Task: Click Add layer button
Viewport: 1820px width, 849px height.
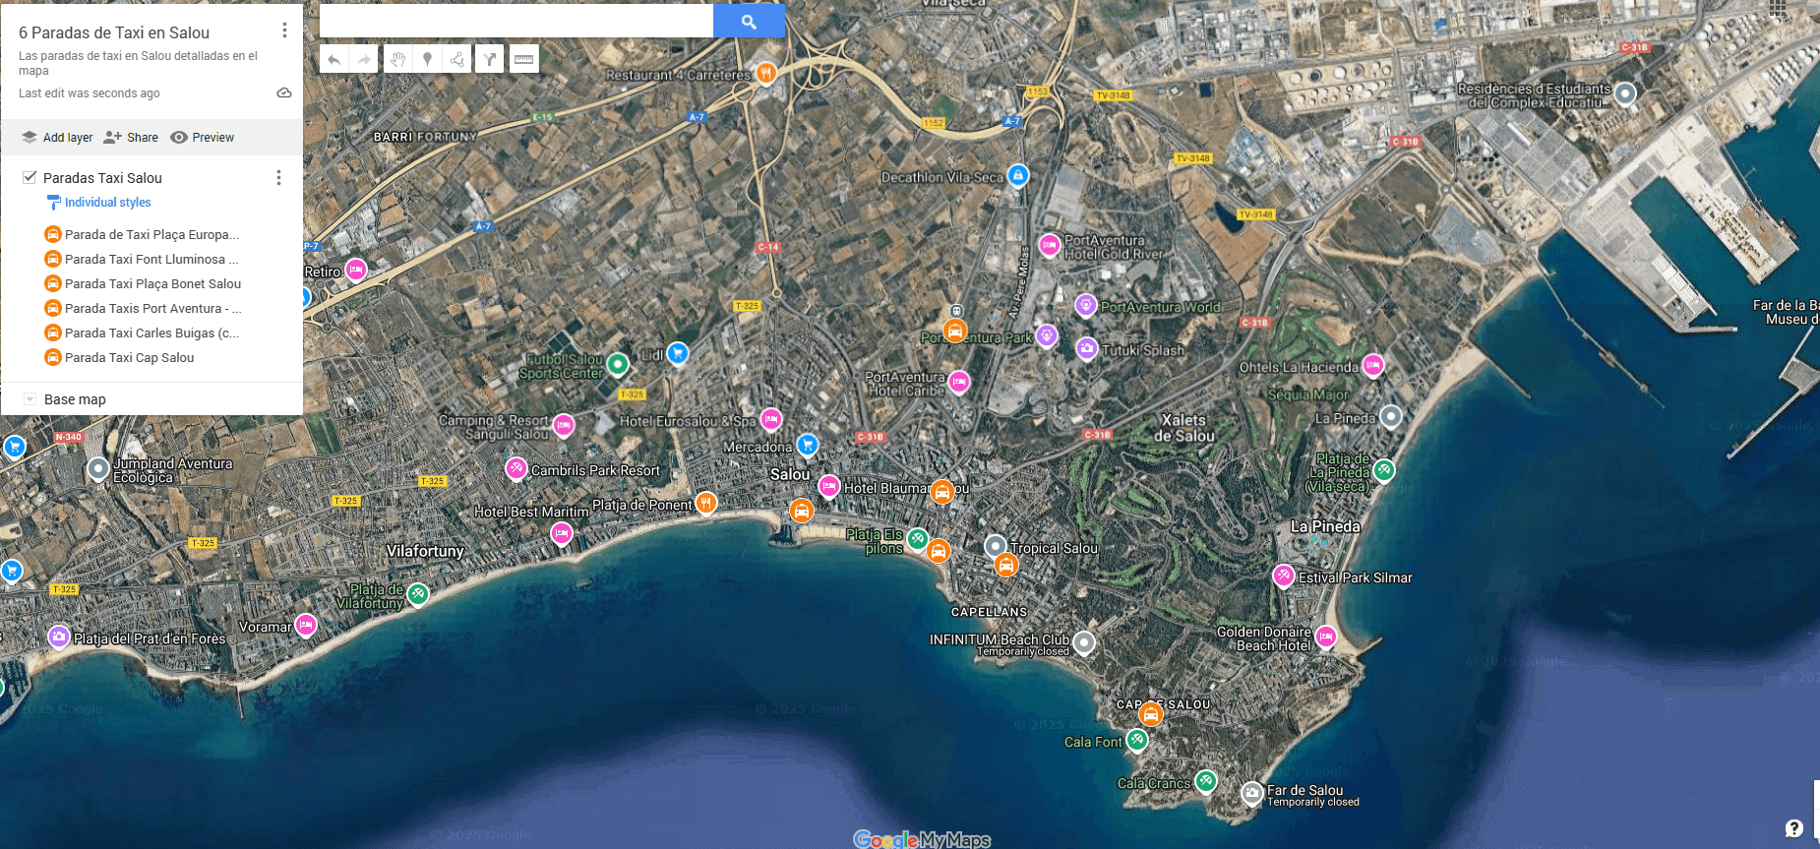Action: click(x=57, y=138)
